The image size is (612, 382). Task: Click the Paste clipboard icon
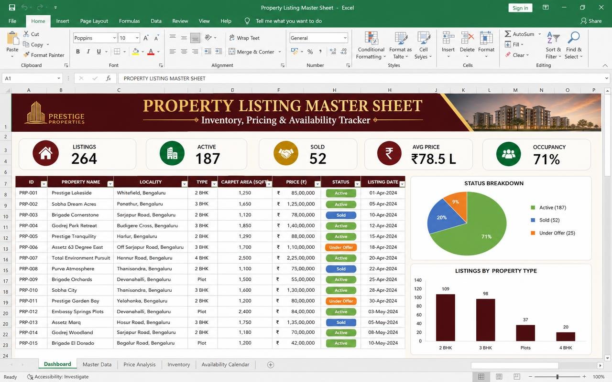12,38
